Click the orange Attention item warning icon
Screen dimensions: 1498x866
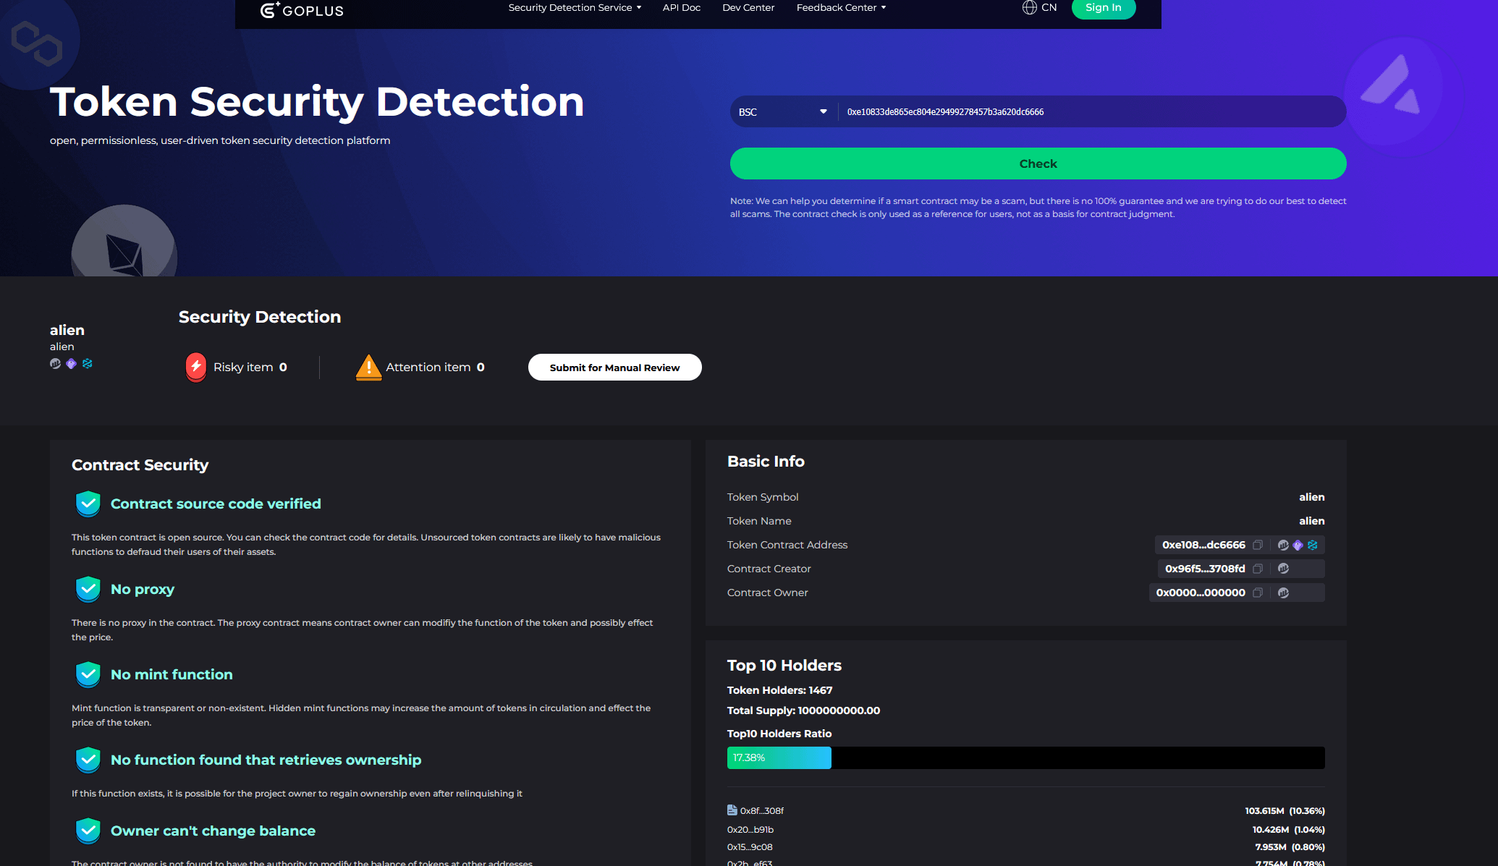coord(368,367)
